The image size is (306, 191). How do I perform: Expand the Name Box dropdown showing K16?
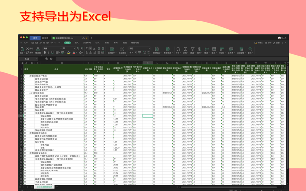click(37, 59)
